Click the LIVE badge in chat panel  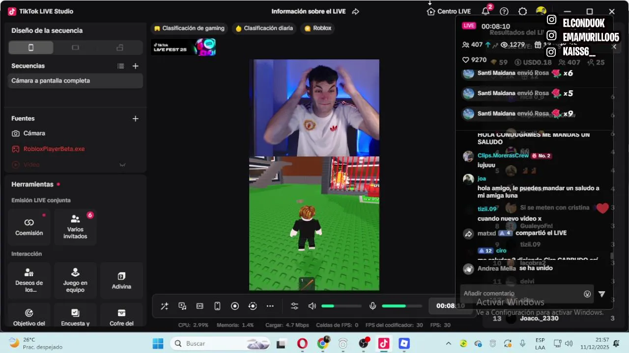pos(469,25)
